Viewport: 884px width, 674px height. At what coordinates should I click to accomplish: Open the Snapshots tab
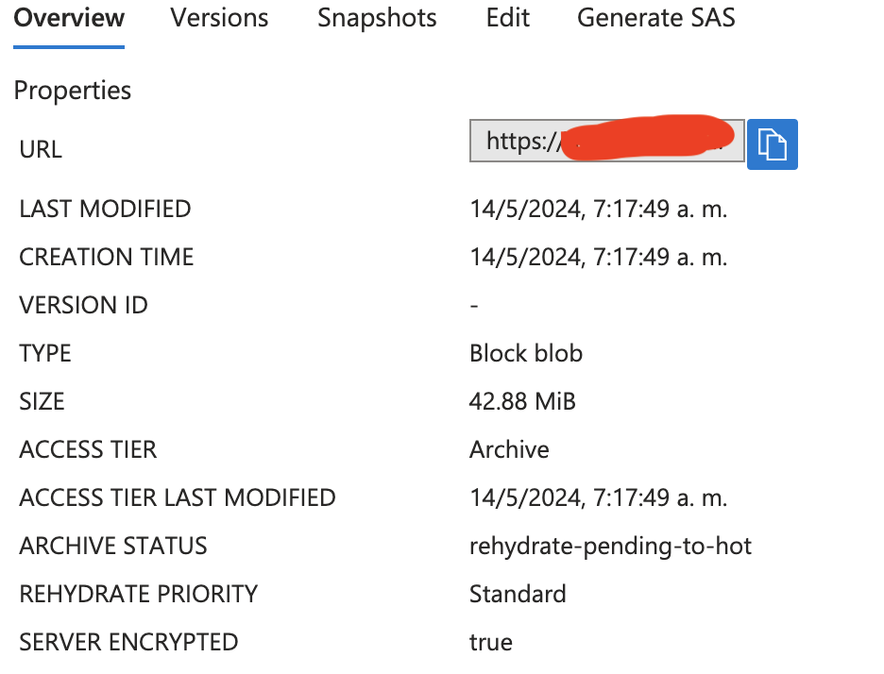point(377,18)
